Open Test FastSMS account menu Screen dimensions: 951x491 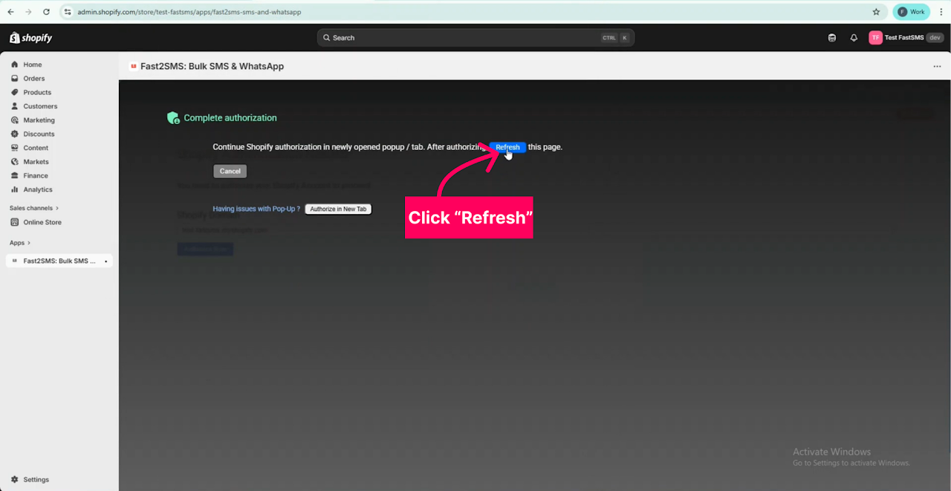(x=906, y=38)
